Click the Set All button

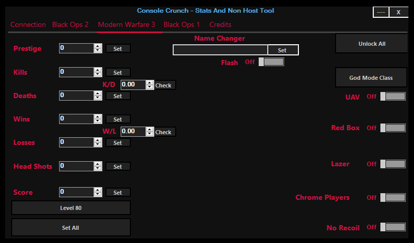click(x=71, y=227)
